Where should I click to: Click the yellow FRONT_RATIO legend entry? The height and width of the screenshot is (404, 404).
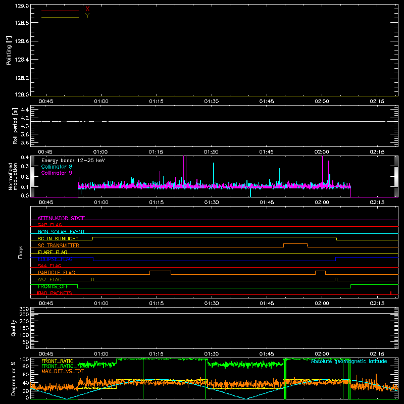[x=58, y=361]
